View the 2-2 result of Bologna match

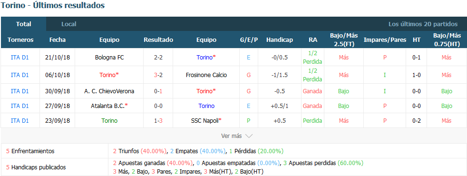158,58
